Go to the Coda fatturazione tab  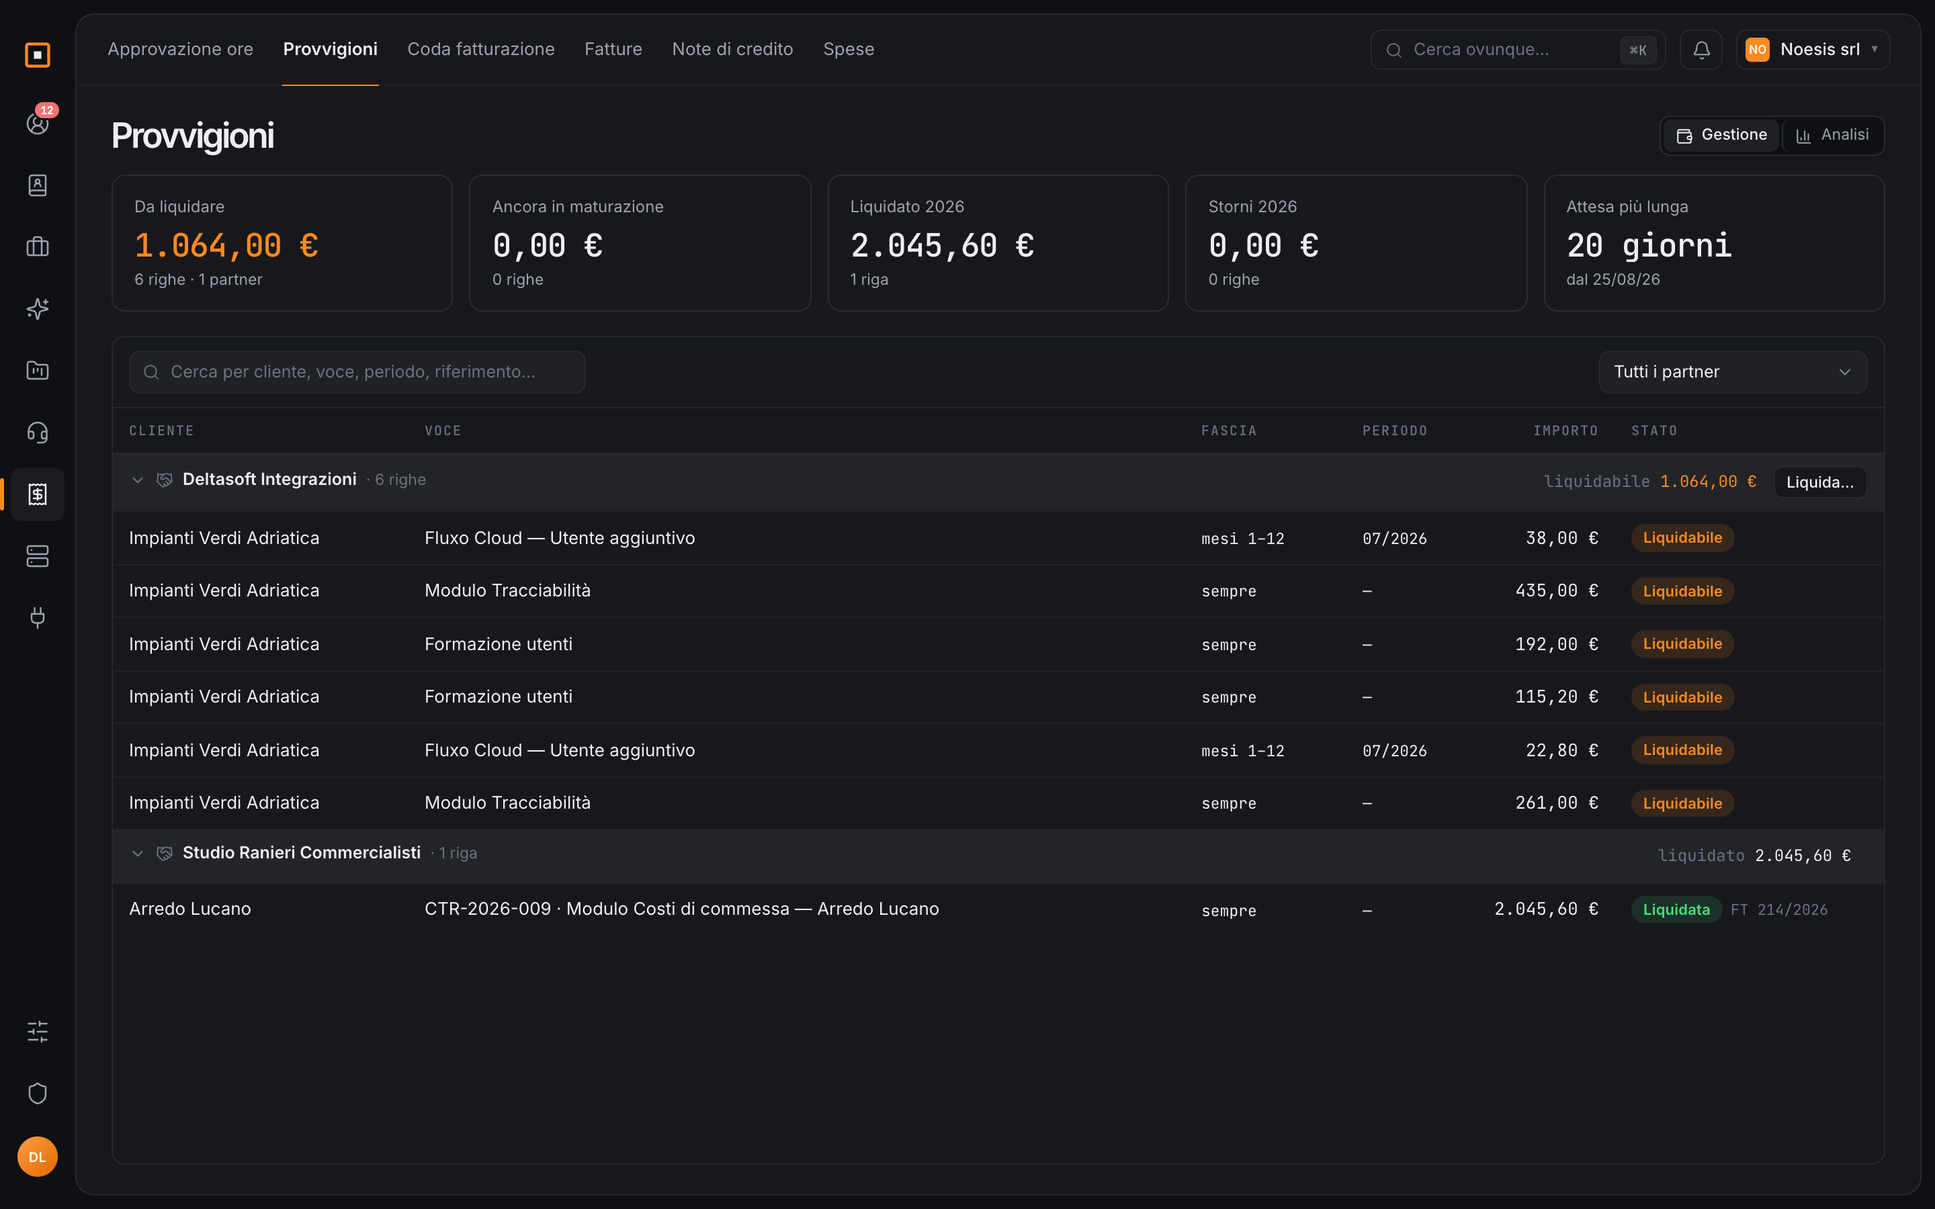click(480, 50)
